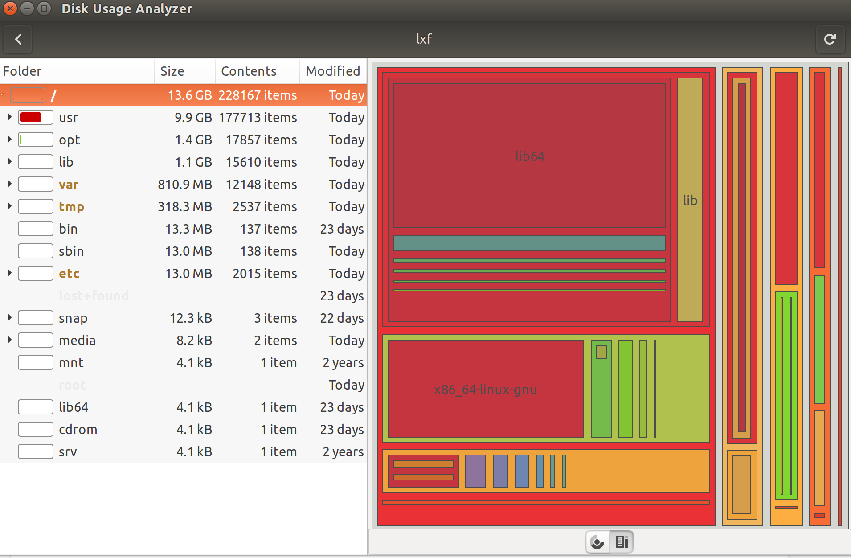
Task: Click the 177713 items contents value
Action: coord(258,118)
